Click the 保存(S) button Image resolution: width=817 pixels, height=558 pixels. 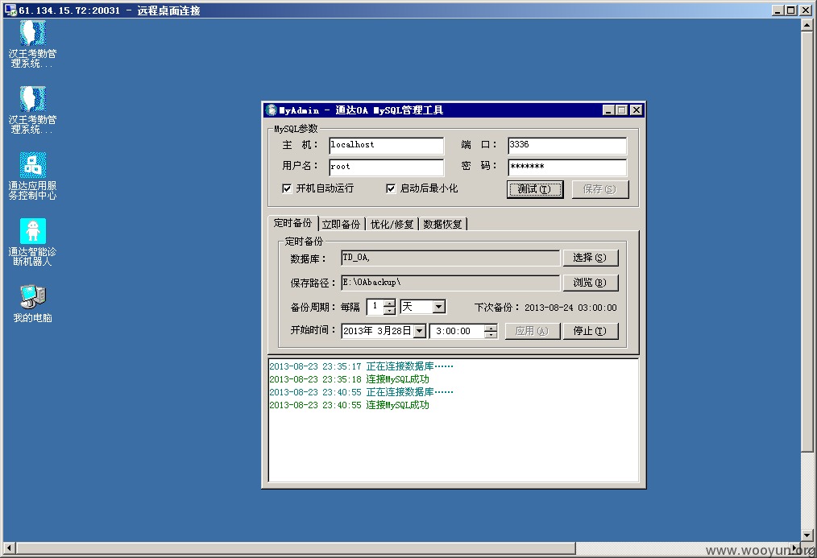599,189
